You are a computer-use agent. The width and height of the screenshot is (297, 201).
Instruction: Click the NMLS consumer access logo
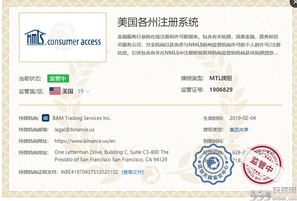click(x=63, y=37)
